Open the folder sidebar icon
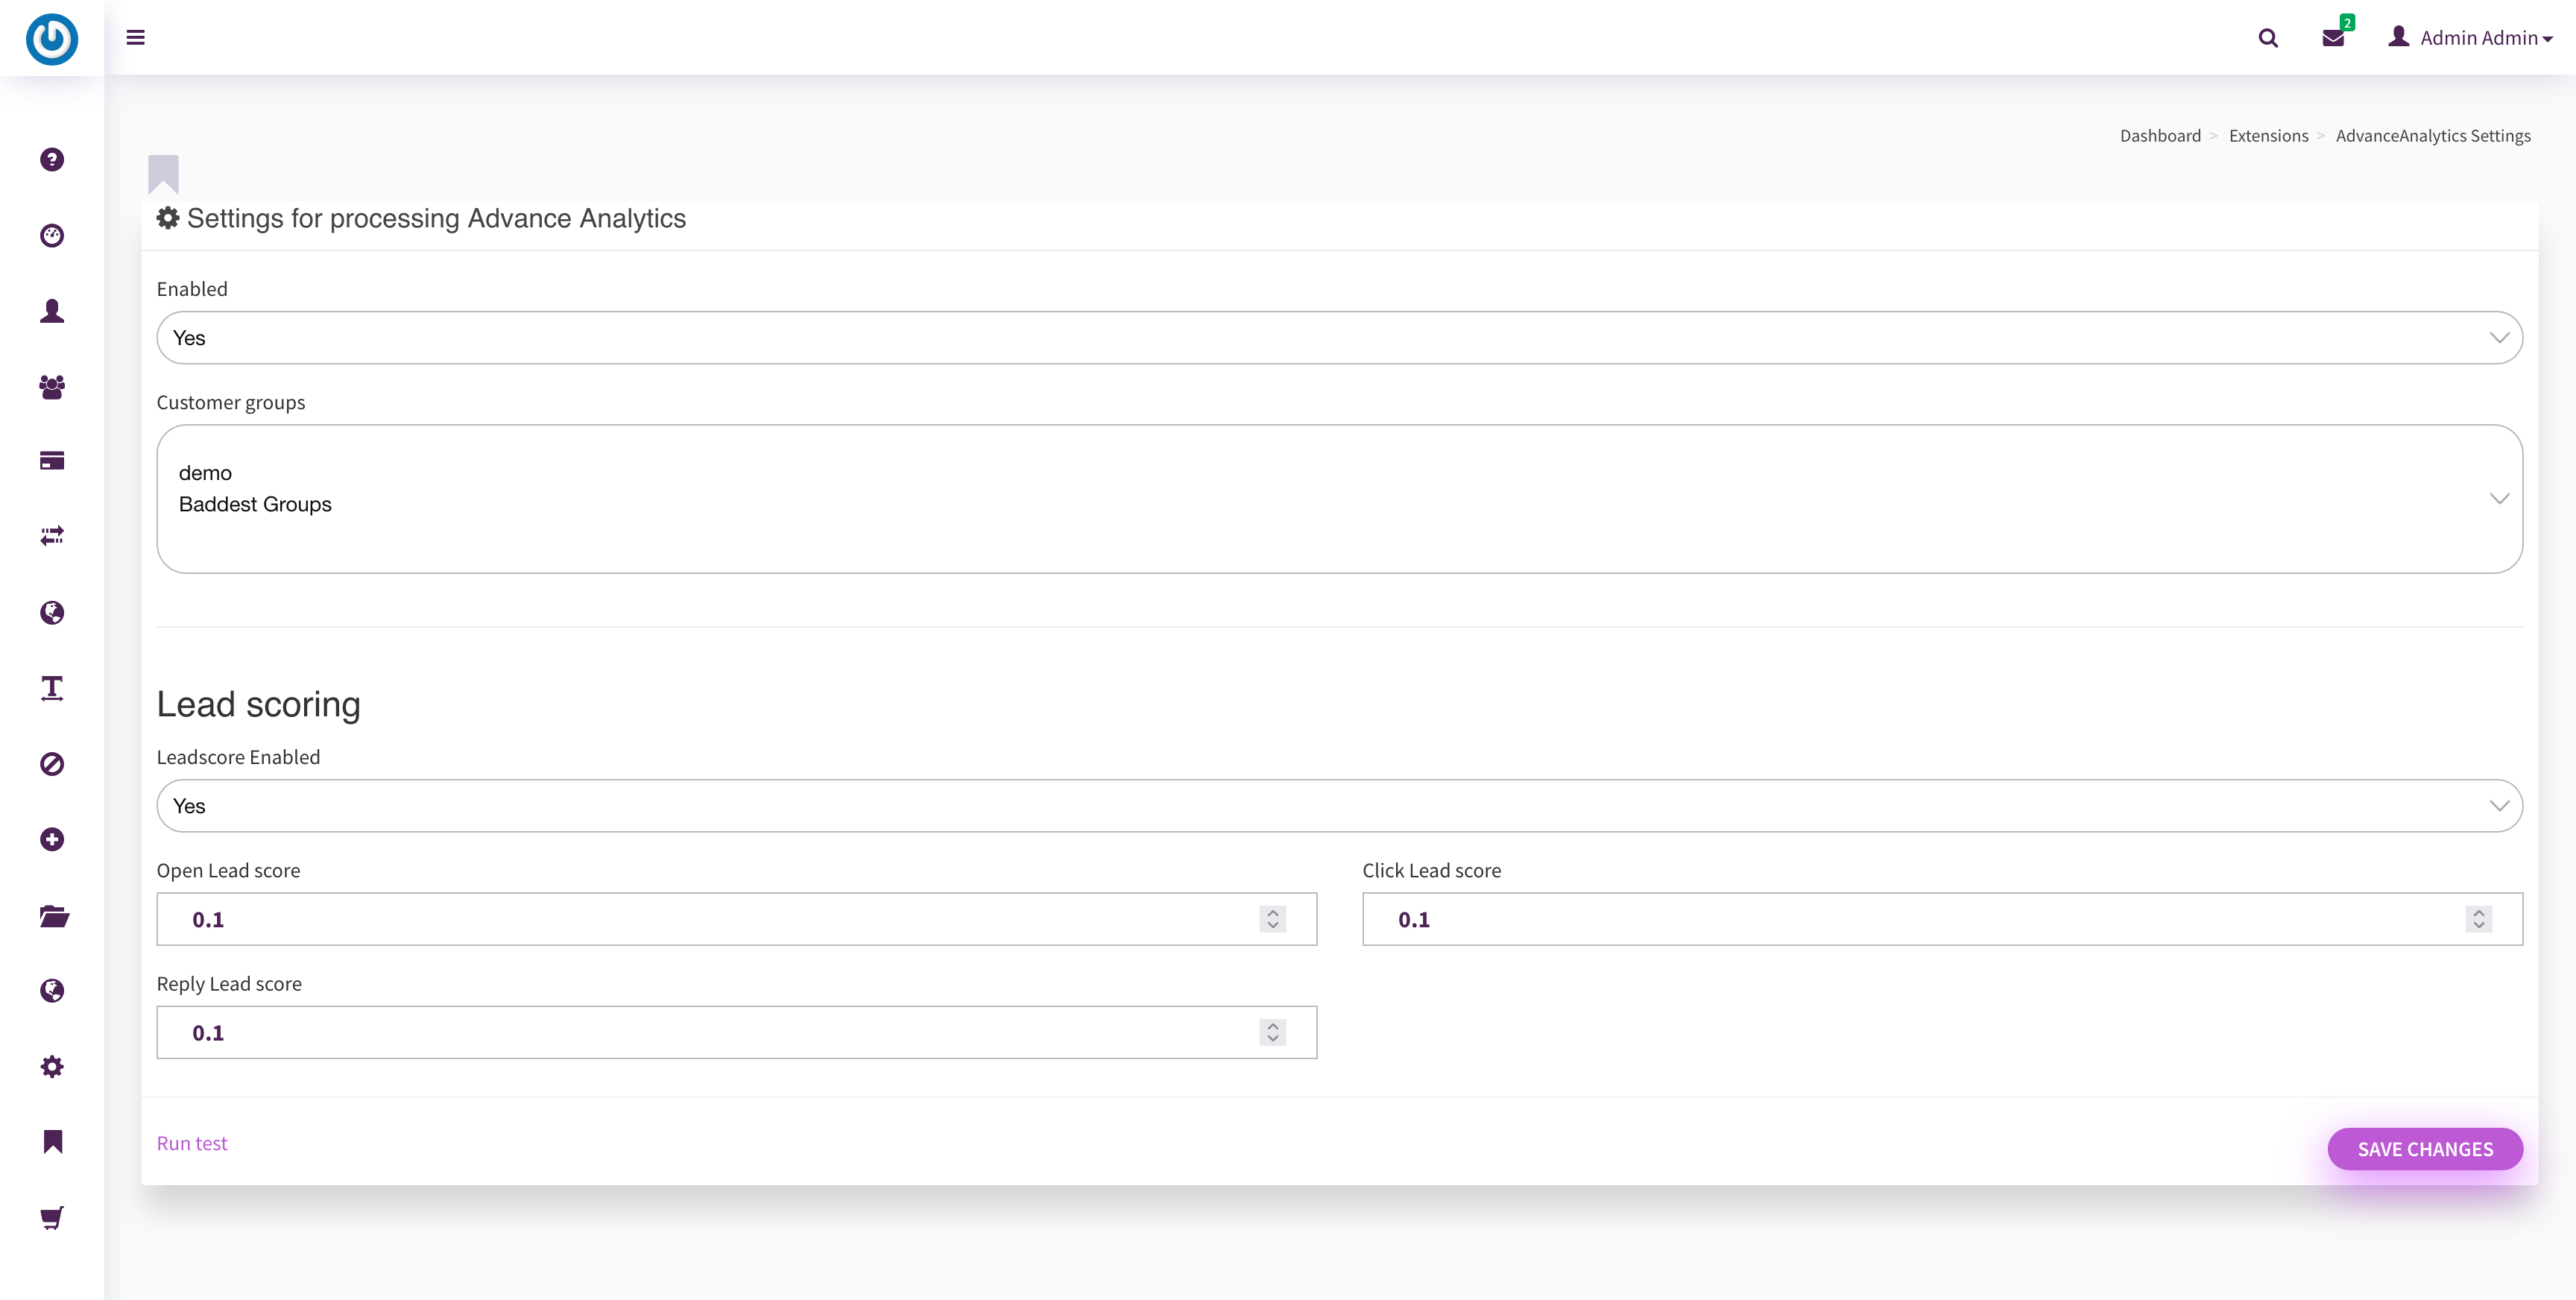Screen dimensions: 2576x1300 tap(54, 916)
